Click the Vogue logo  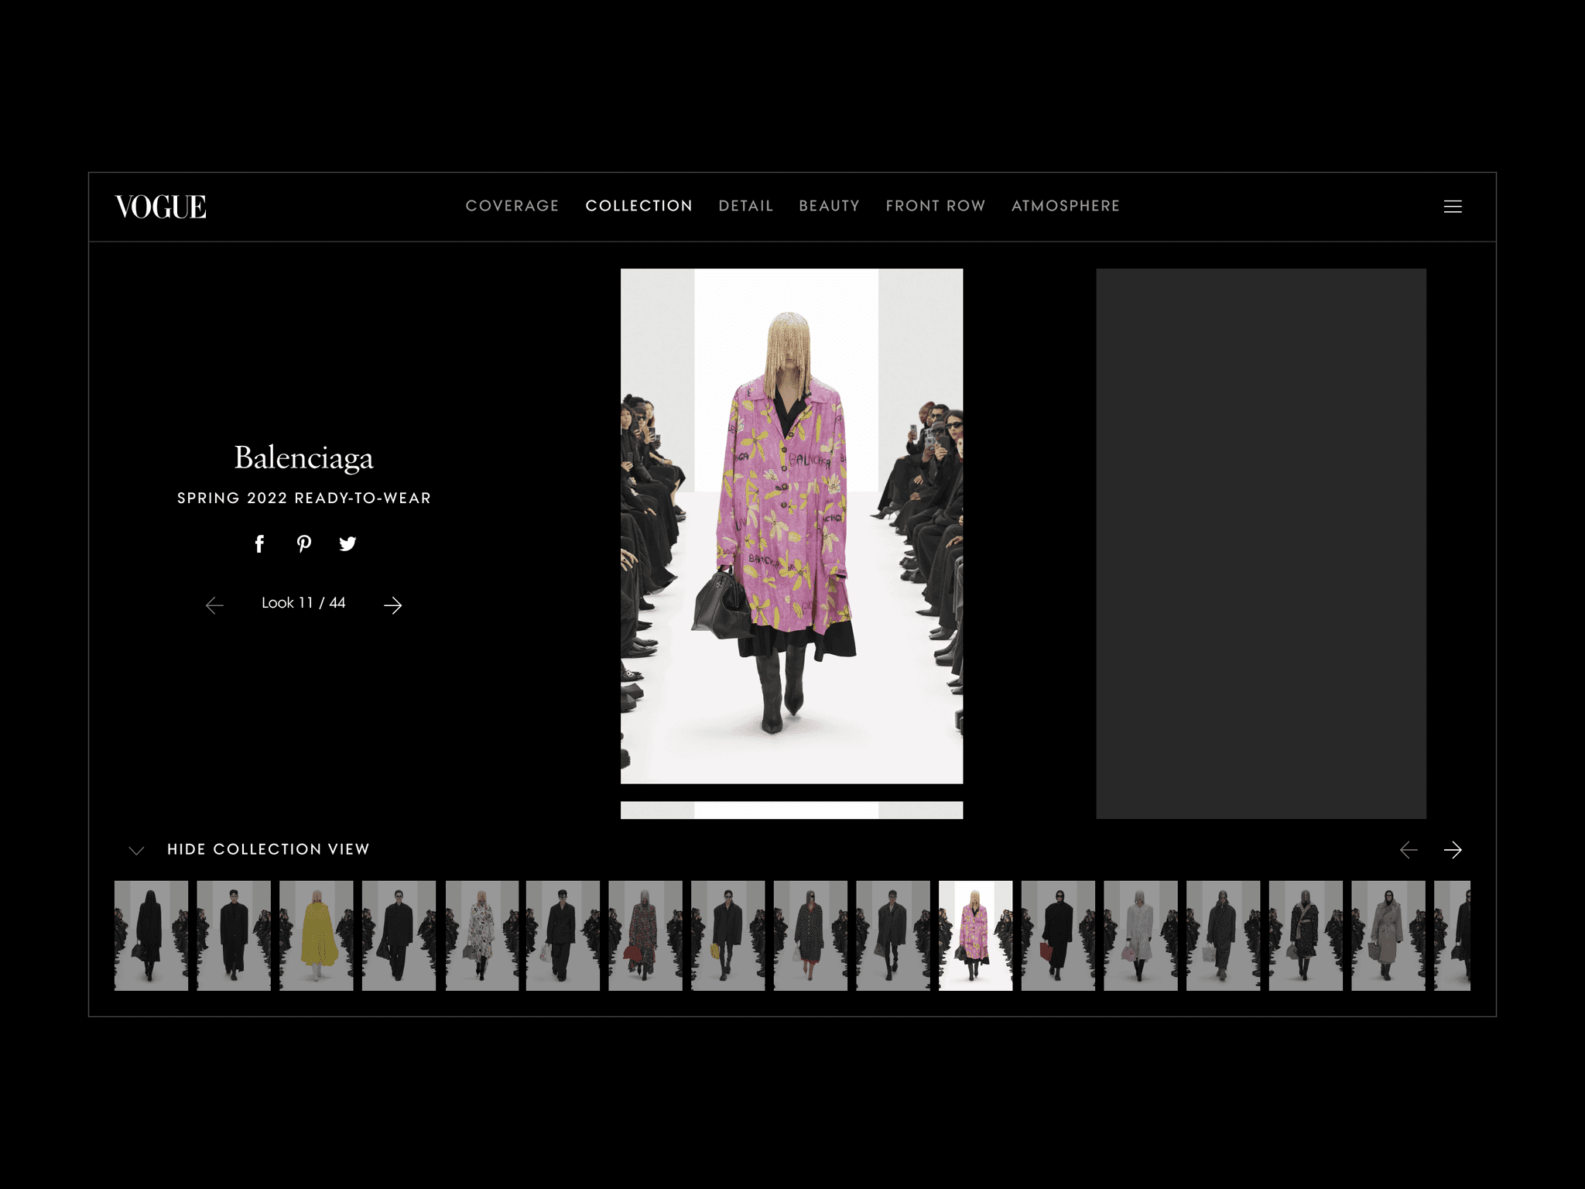(161, 207)
